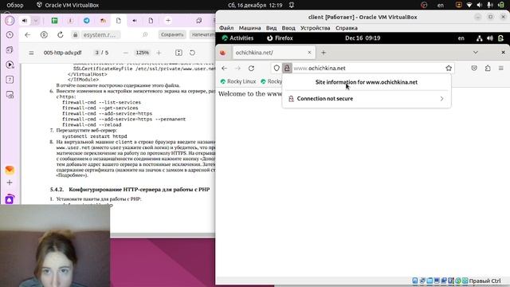Click the Сохранить button for the PDF
Viewport: 510px width, 287px height.
click(172, 34)
